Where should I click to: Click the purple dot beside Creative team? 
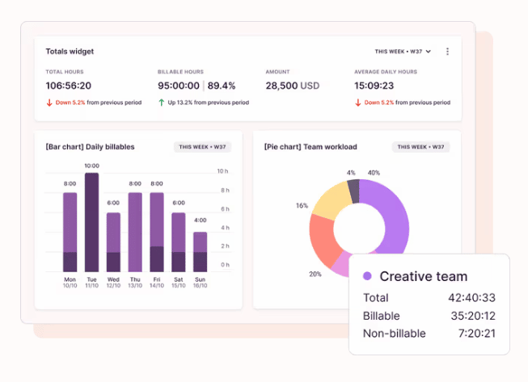367,276
